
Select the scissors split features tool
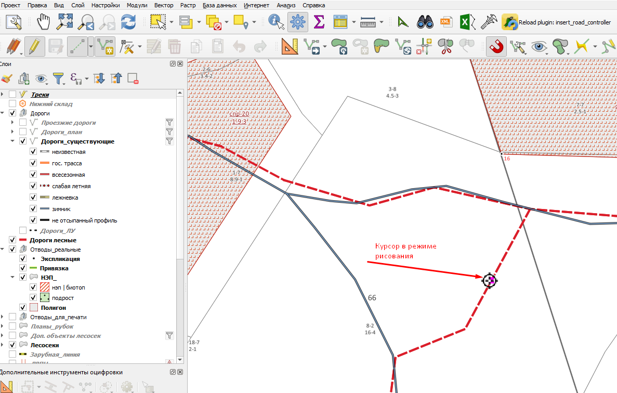445,47
